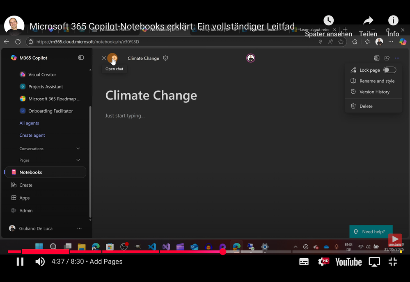Open Version History from the menu

click(373, 92)
